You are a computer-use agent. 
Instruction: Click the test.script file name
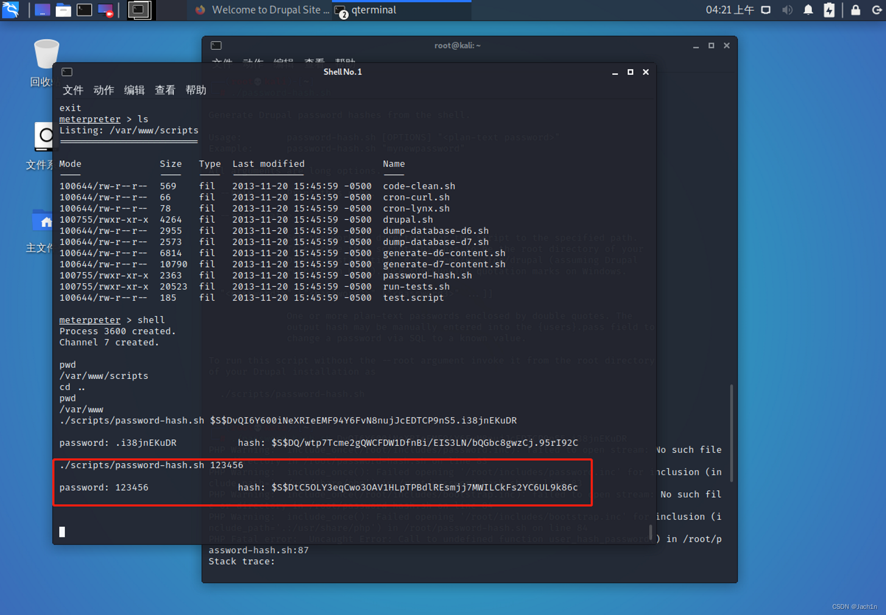click(413, 297)
